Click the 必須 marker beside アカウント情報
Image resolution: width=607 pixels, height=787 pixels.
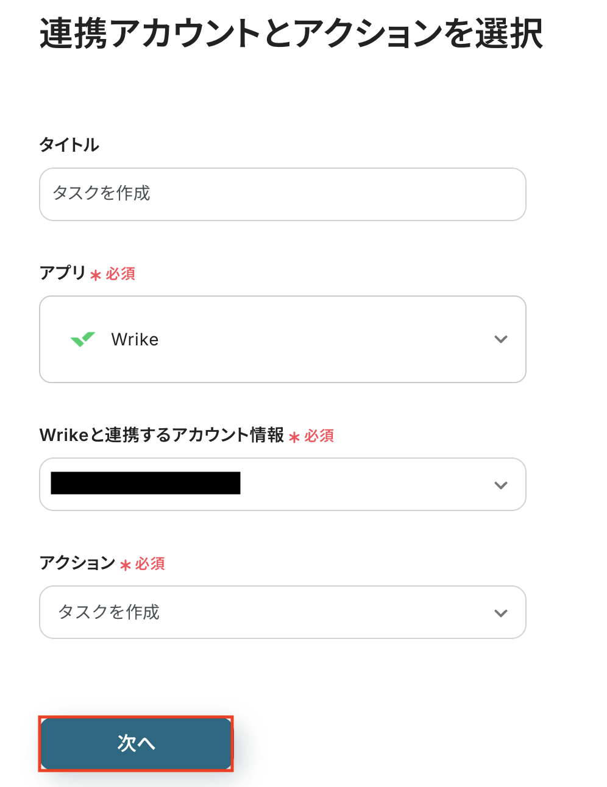click(x=319, y=436)
